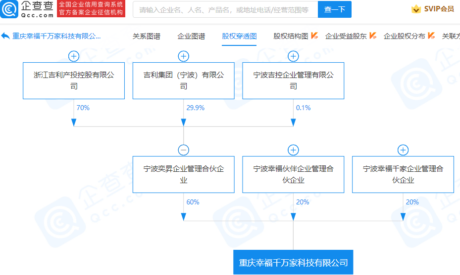460x275 pixels.
Task: Collapse 宁波奕昇企业管理合伙企业 with minus icon
Action: (x=184, y=150)
